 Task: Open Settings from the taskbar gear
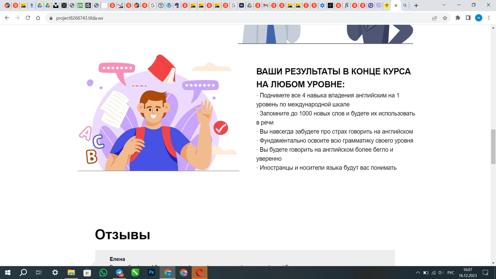pyautogui.click(x=55, y=272)
